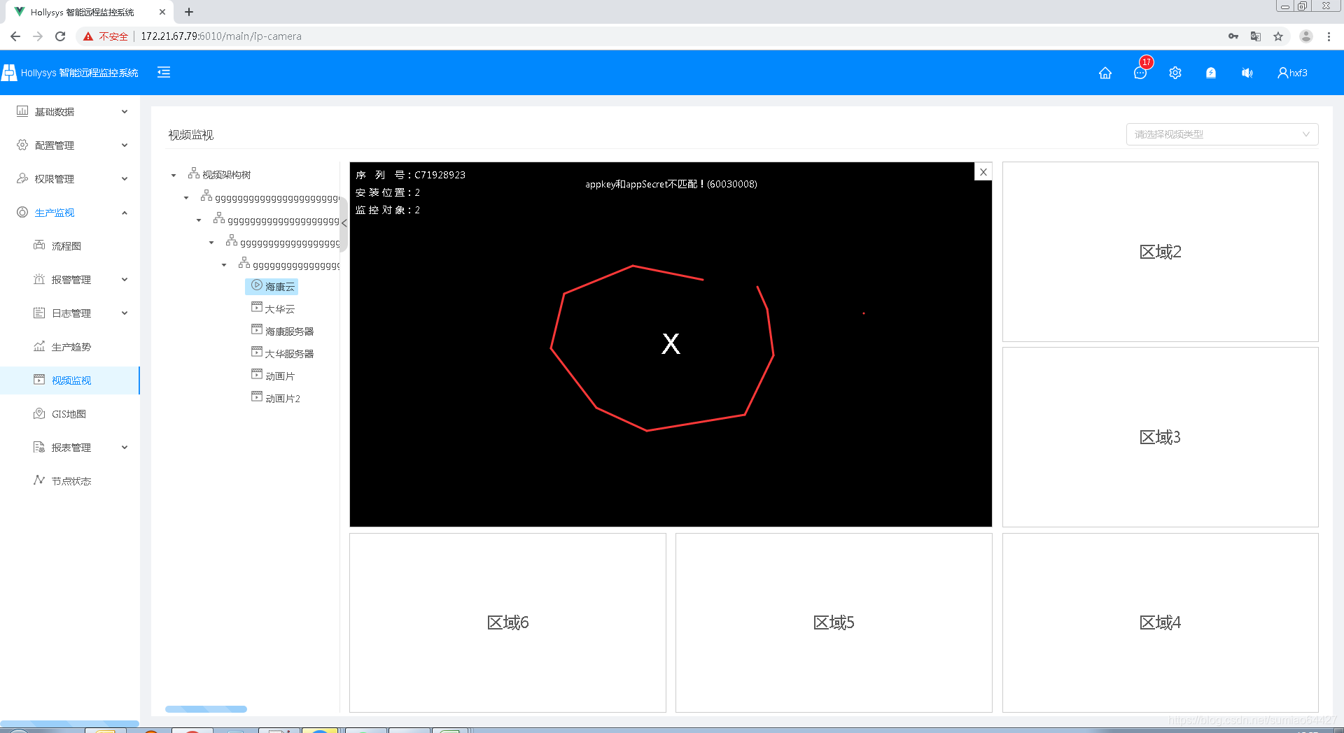Select video area 区域2
The width and height of the screenshot is (1344, 733).
(1161, 252)
